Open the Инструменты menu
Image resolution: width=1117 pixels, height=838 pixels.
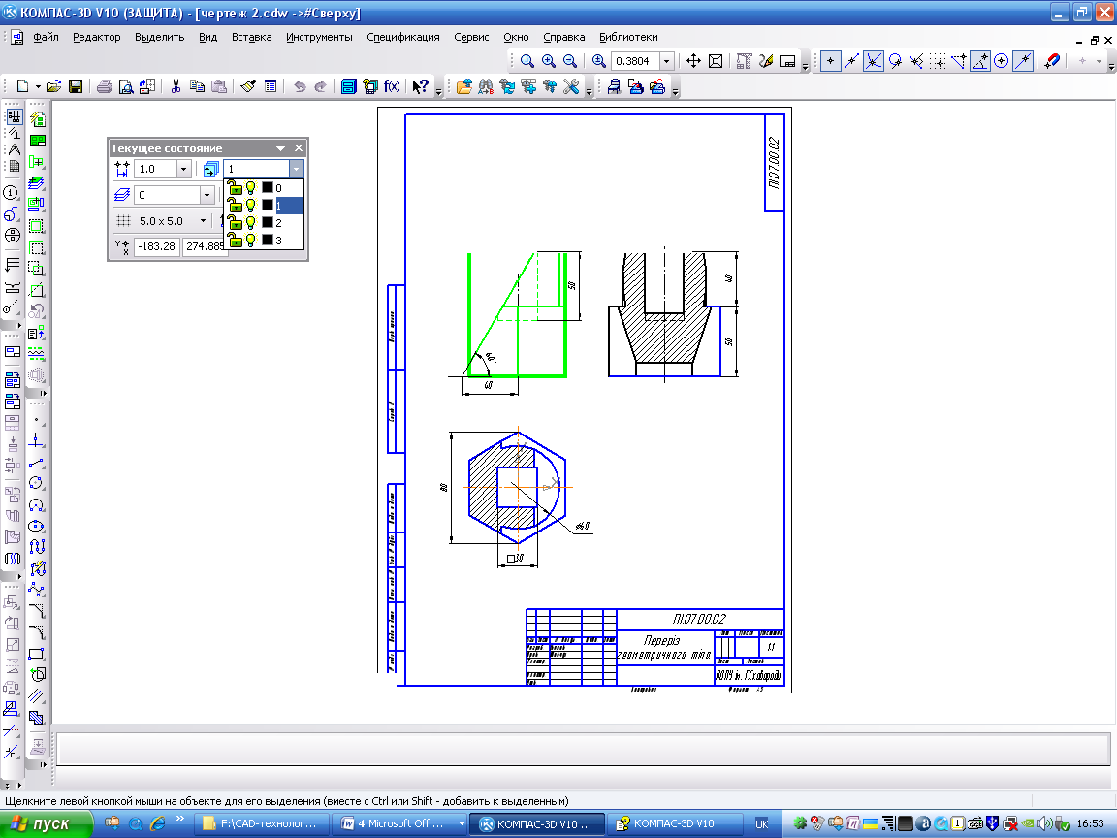(x=319, y=37)
